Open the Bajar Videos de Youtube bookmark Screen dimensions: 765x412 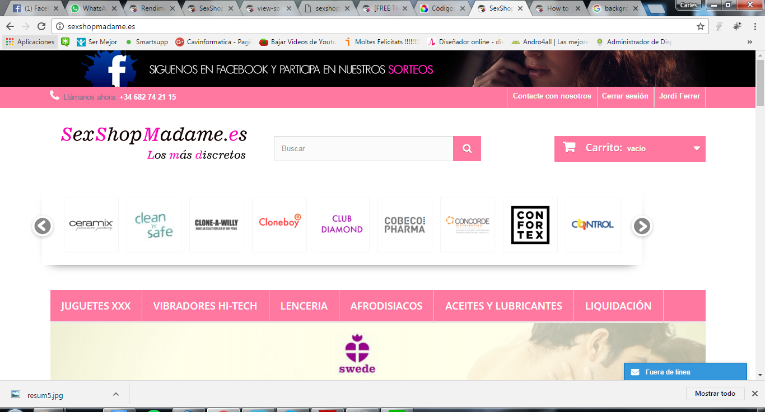click(298, 42)
